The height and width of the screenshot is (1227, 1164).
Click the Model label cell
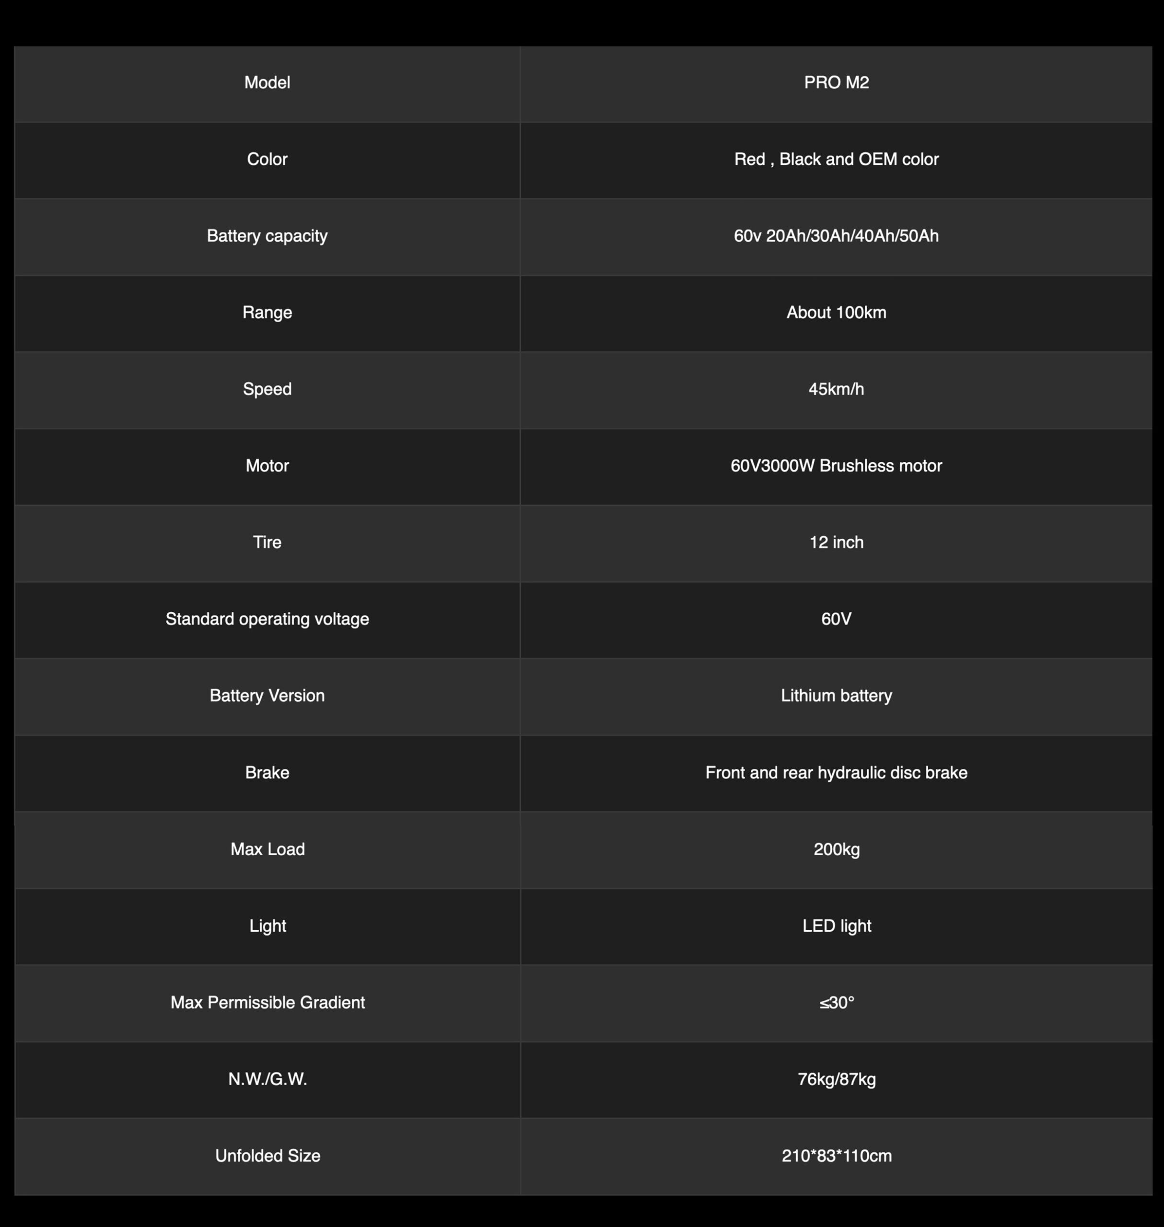click(x=267, y=82)
